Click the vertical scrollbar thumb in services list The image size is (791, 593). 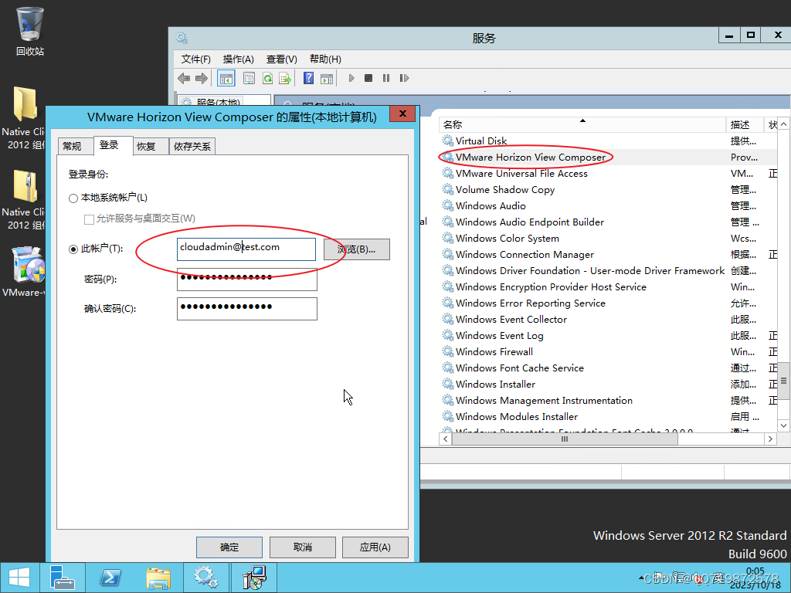(783, 381)
